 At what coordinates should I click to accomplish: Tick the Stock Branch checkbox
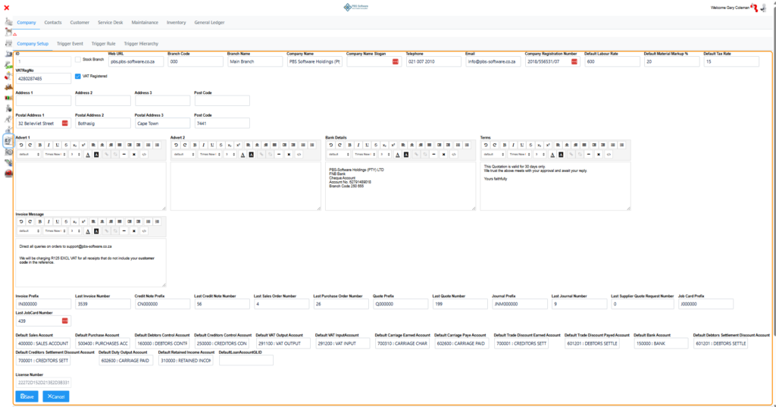point(77,59)
